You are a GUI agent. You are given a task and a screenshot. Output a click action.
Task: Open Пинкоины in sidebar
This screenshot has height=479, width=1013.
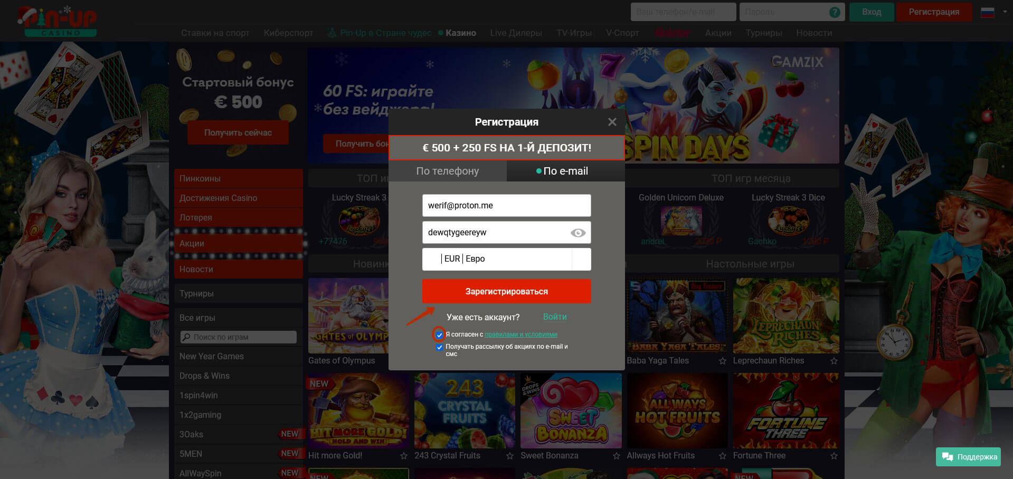[x=239, y=178]
